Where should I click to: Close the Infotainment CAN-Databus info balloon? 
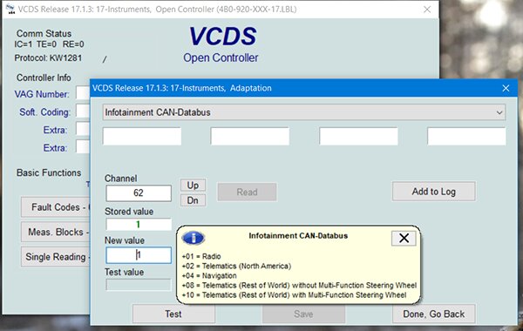404,238
